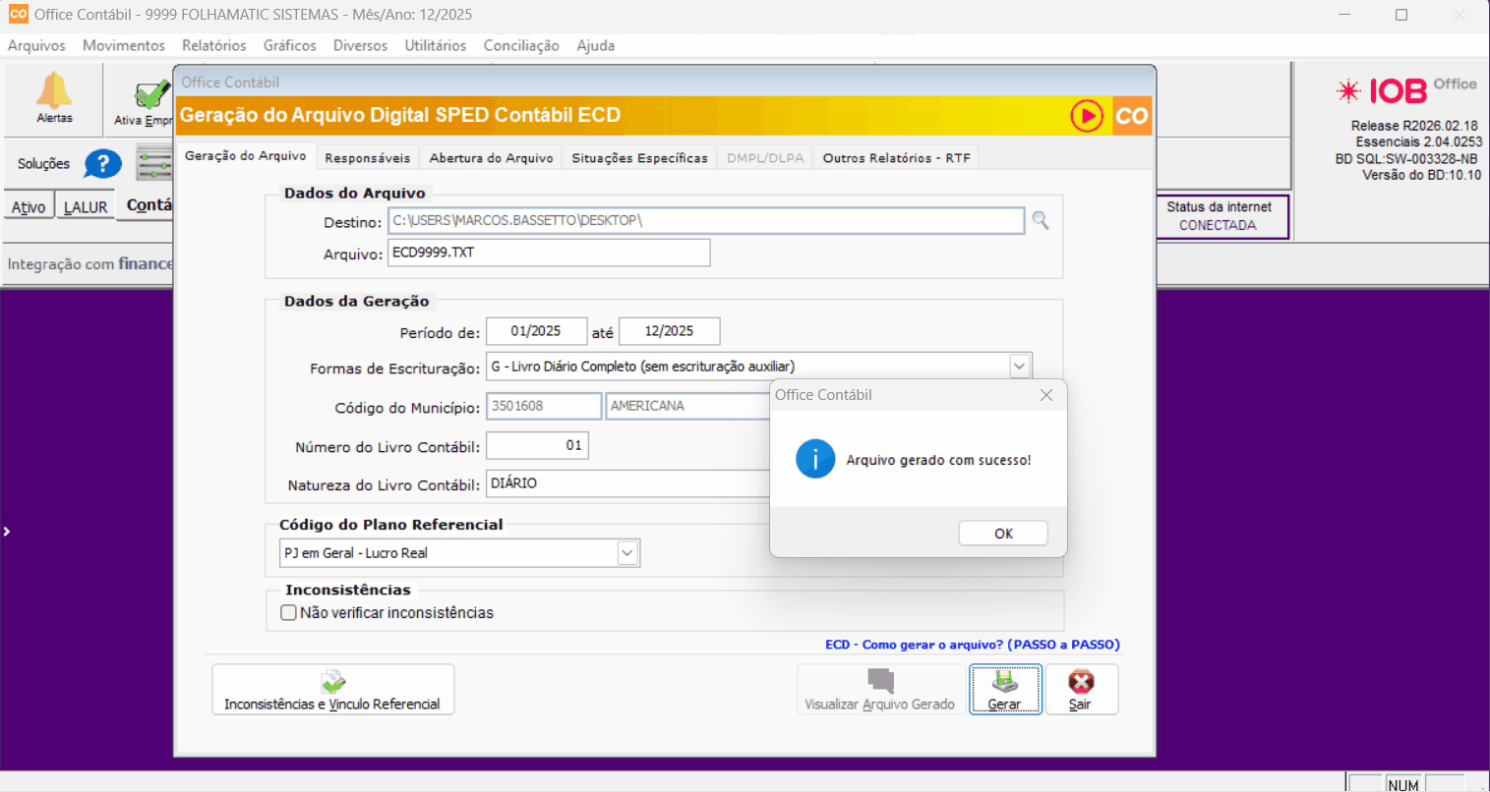
Task: Click the Sair red X icon button
Action: click(1081, 689)
